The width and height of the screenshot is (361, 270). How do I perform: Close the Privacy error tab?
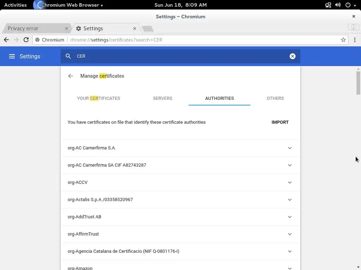(x=67, y=28)
